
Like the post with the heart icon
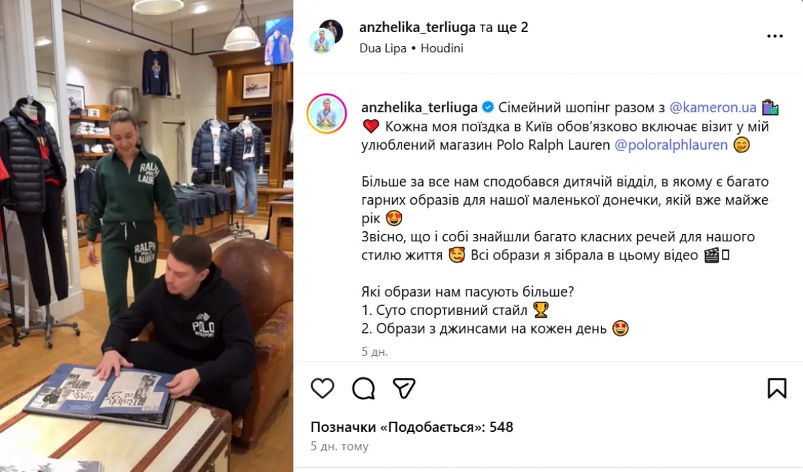coord(323,388)
